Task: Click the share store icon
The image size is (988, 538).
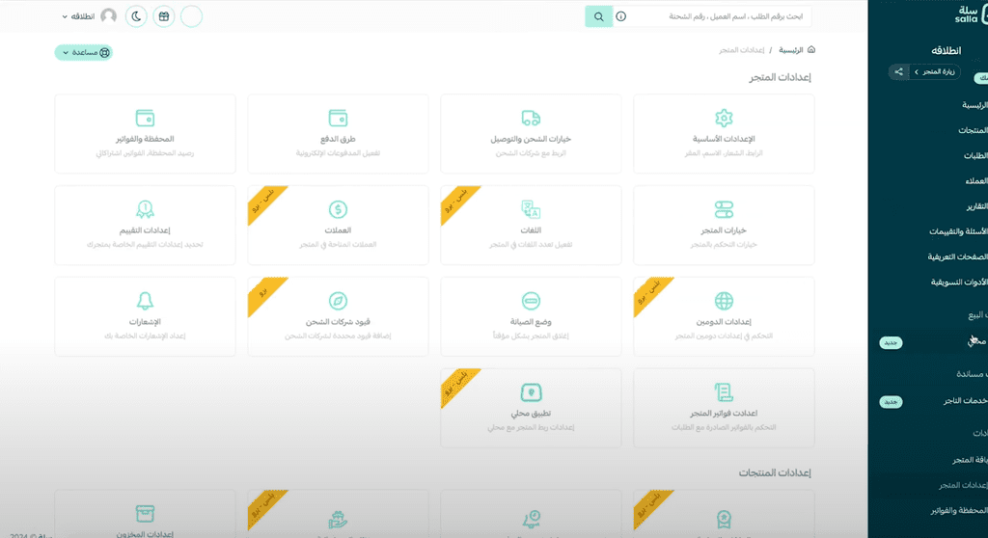Action: pos(898,71)
